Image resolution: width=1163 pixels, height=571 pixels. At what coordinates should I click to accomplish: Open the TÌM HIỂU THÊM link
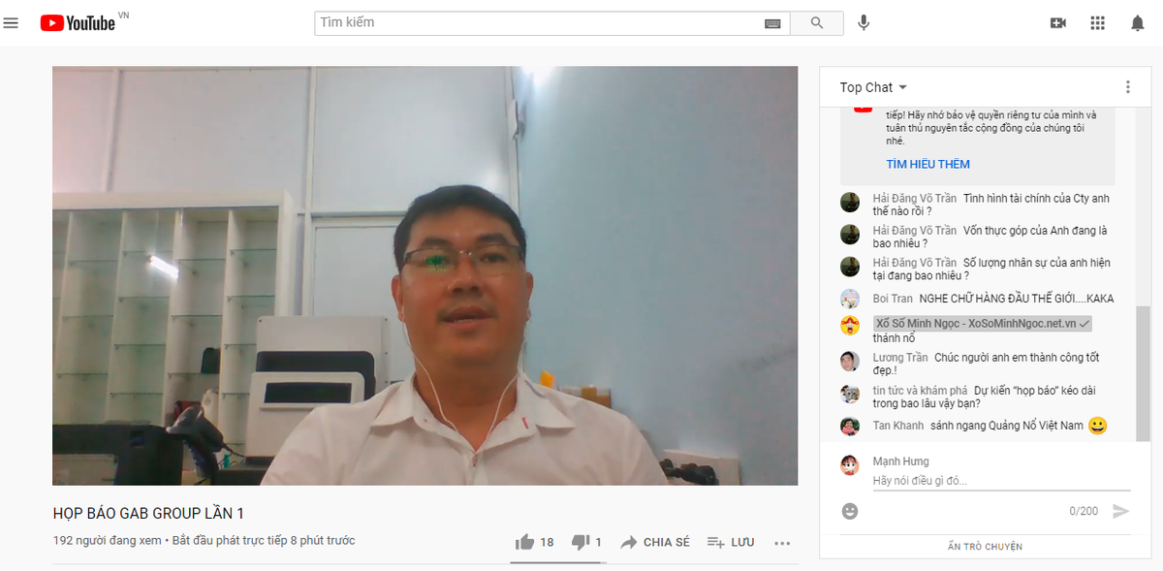pos(927,164)
